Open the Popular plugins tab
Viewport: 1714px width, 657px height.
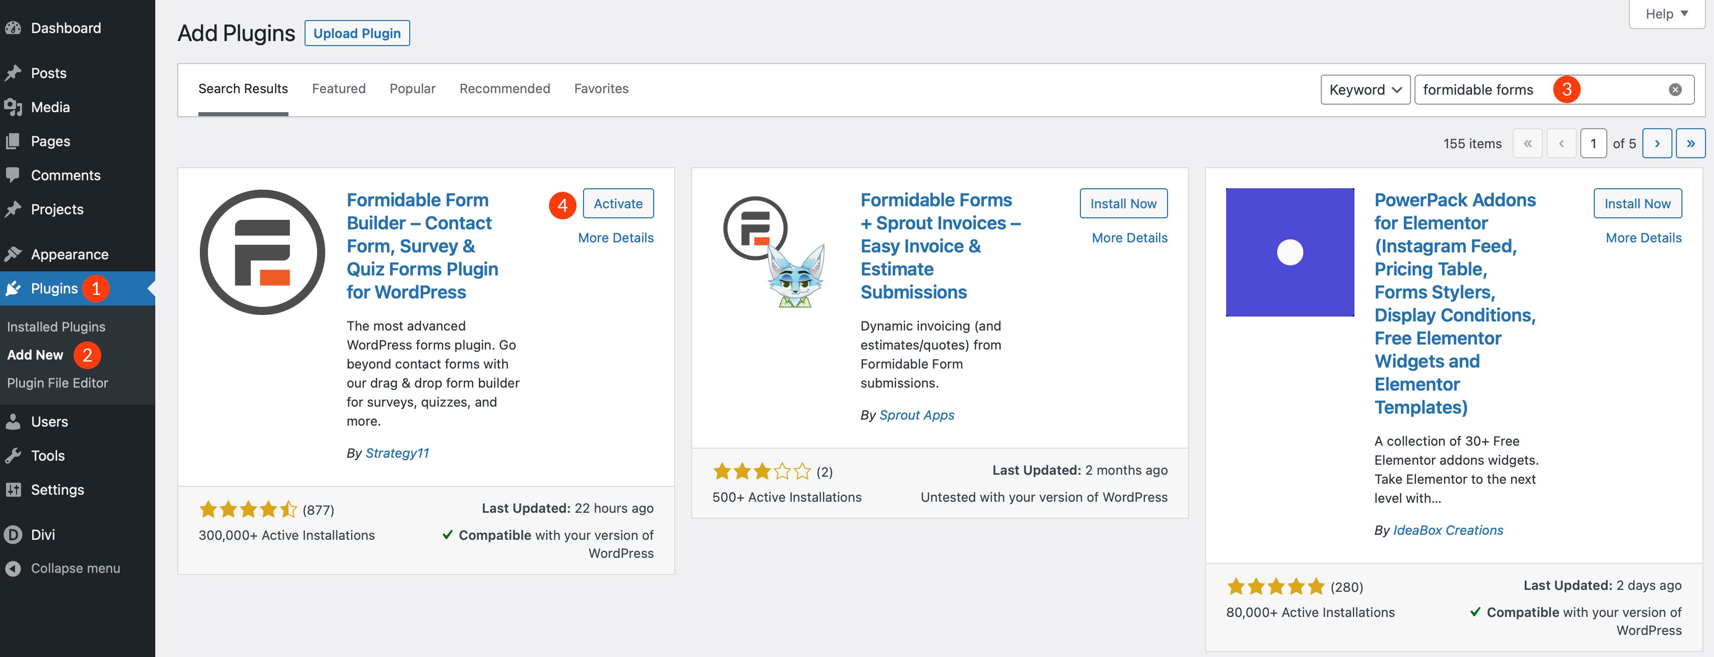pyautogui.click(x=413, y=89)
